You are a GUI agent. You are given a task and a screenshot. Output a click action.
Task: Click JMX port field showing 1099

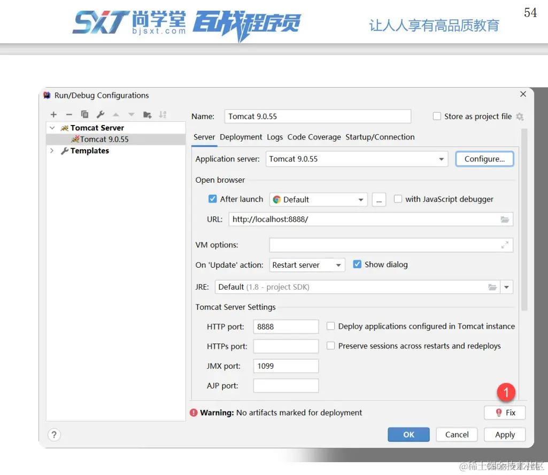click(286, 366)
